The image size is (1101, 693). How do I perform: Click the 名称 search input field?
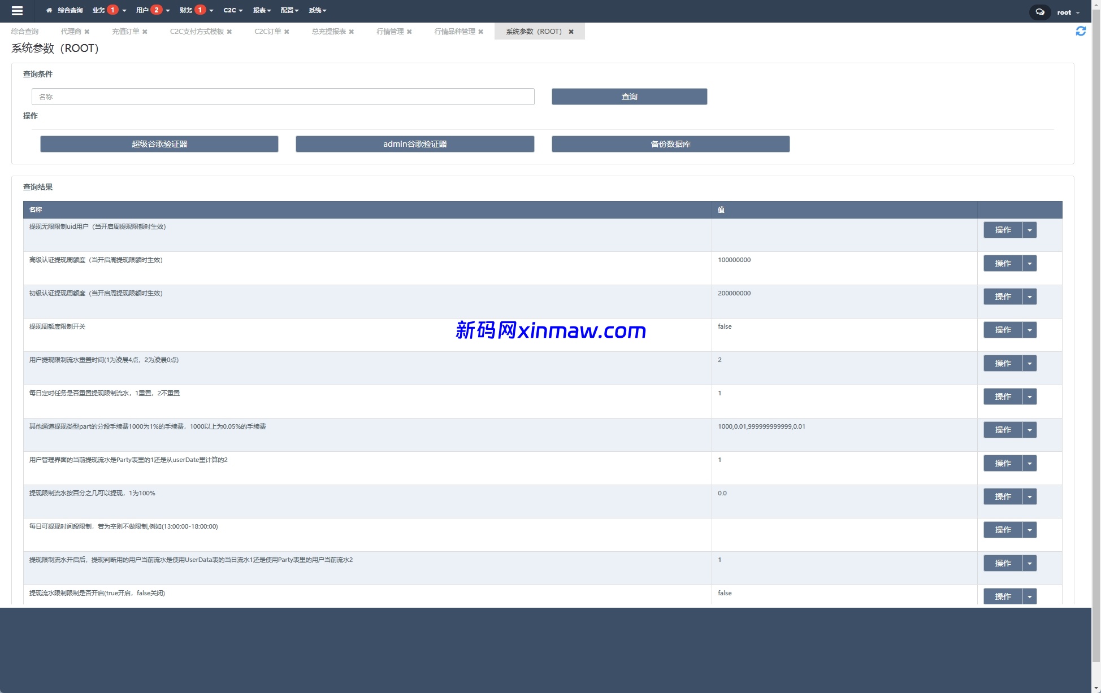[x=283, y=97]
